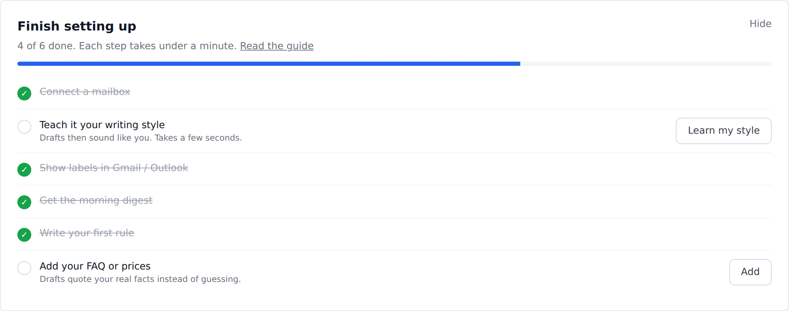Click the Learn my style button

pos(723,131)
